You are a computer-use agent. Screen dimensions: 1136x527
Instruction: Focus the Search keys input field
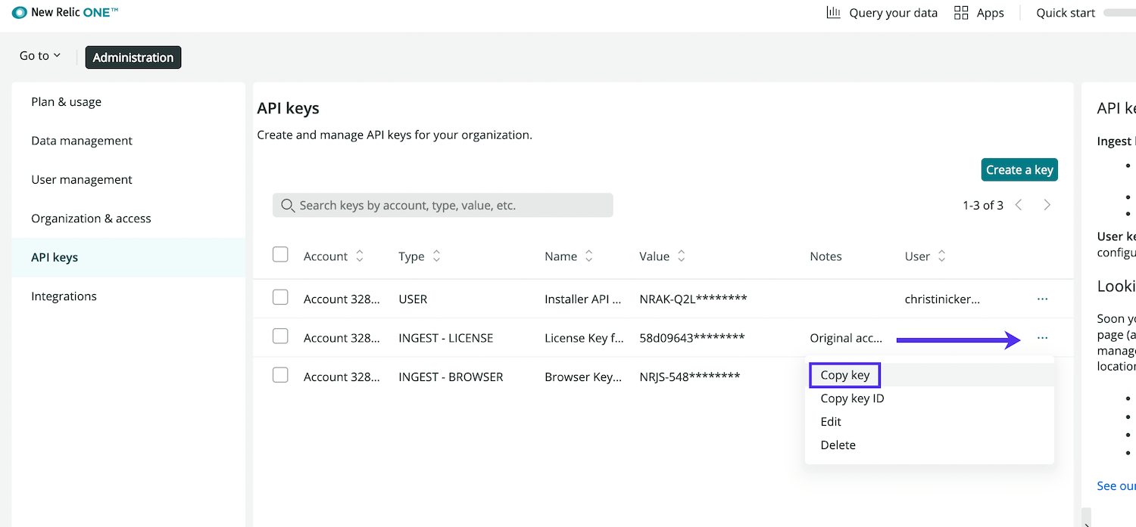point(443,205)
